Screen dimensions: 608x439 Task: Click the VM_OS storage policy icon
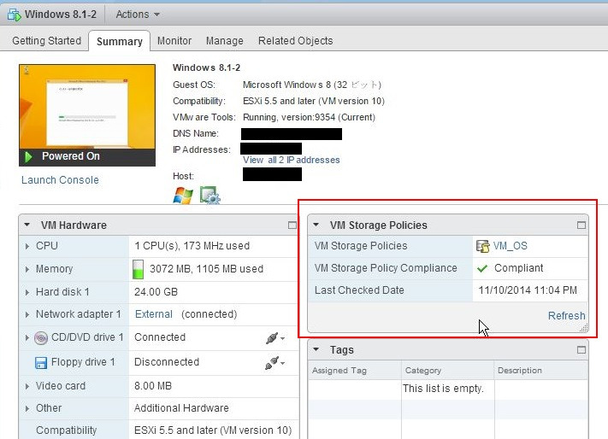point(483,246)
